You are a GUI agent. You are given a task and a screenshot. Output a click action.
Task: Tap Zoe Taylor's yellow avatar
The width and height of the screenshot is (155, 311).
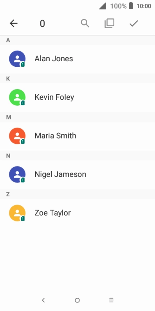pos(17,213)
